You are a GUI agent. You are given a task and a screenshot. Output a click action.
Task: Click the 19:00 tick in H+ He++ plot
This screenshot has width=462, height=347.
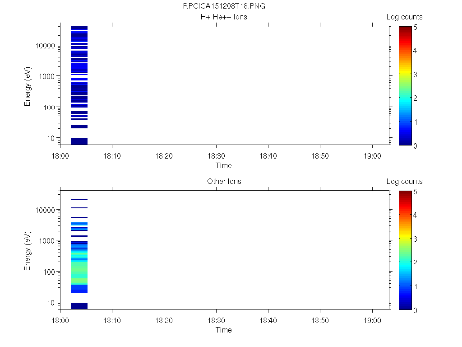pos(372,156)
